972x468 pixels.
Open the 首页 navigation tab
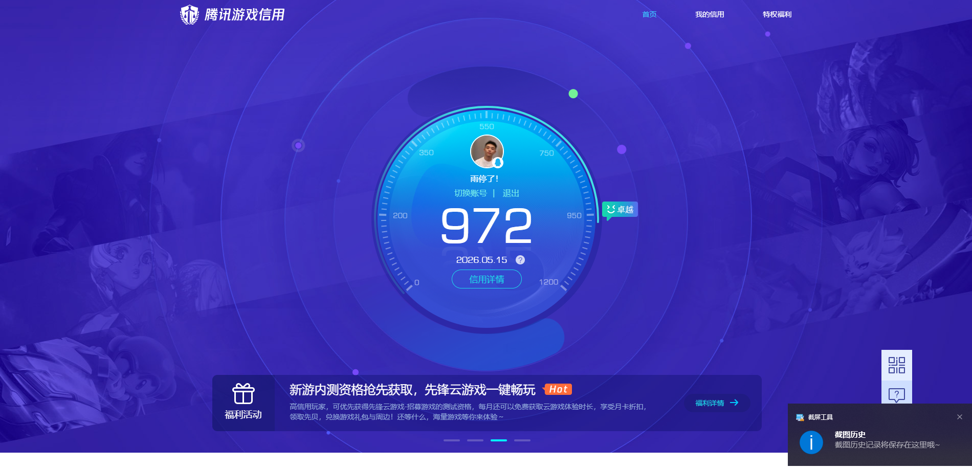649,14
